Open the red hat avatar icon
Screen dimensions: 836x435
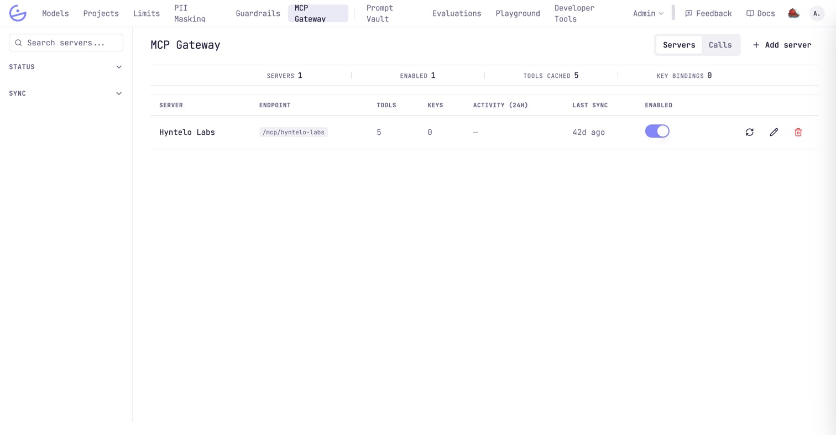793,13
